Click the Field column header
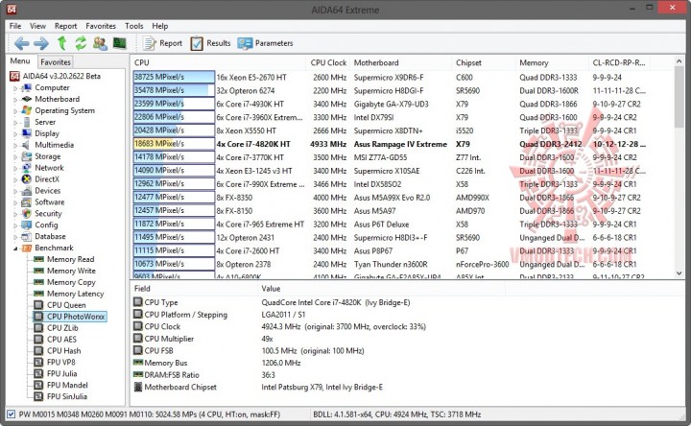 [194, 289]
